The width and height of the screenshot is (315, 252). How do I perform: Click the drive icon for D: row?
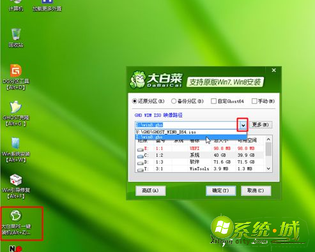[140, 163]
